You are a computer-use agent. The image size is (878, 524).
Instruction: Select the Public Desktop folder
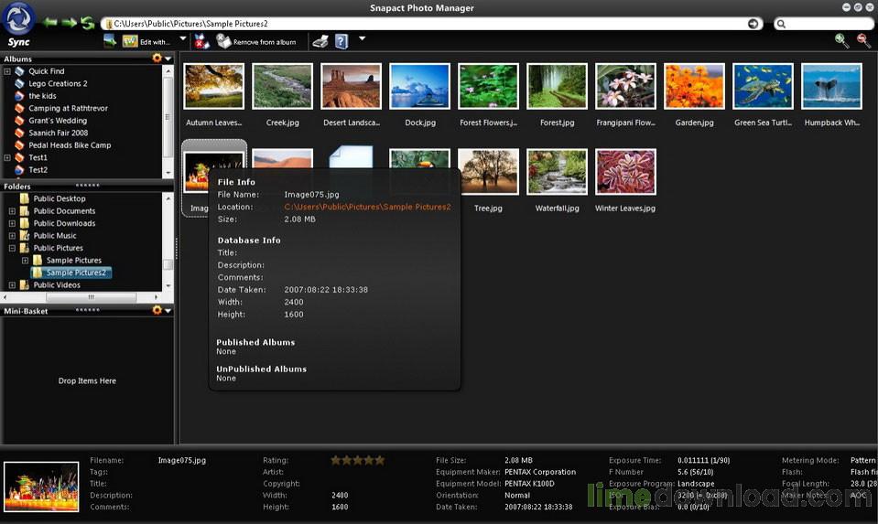(x=60, y=198)
